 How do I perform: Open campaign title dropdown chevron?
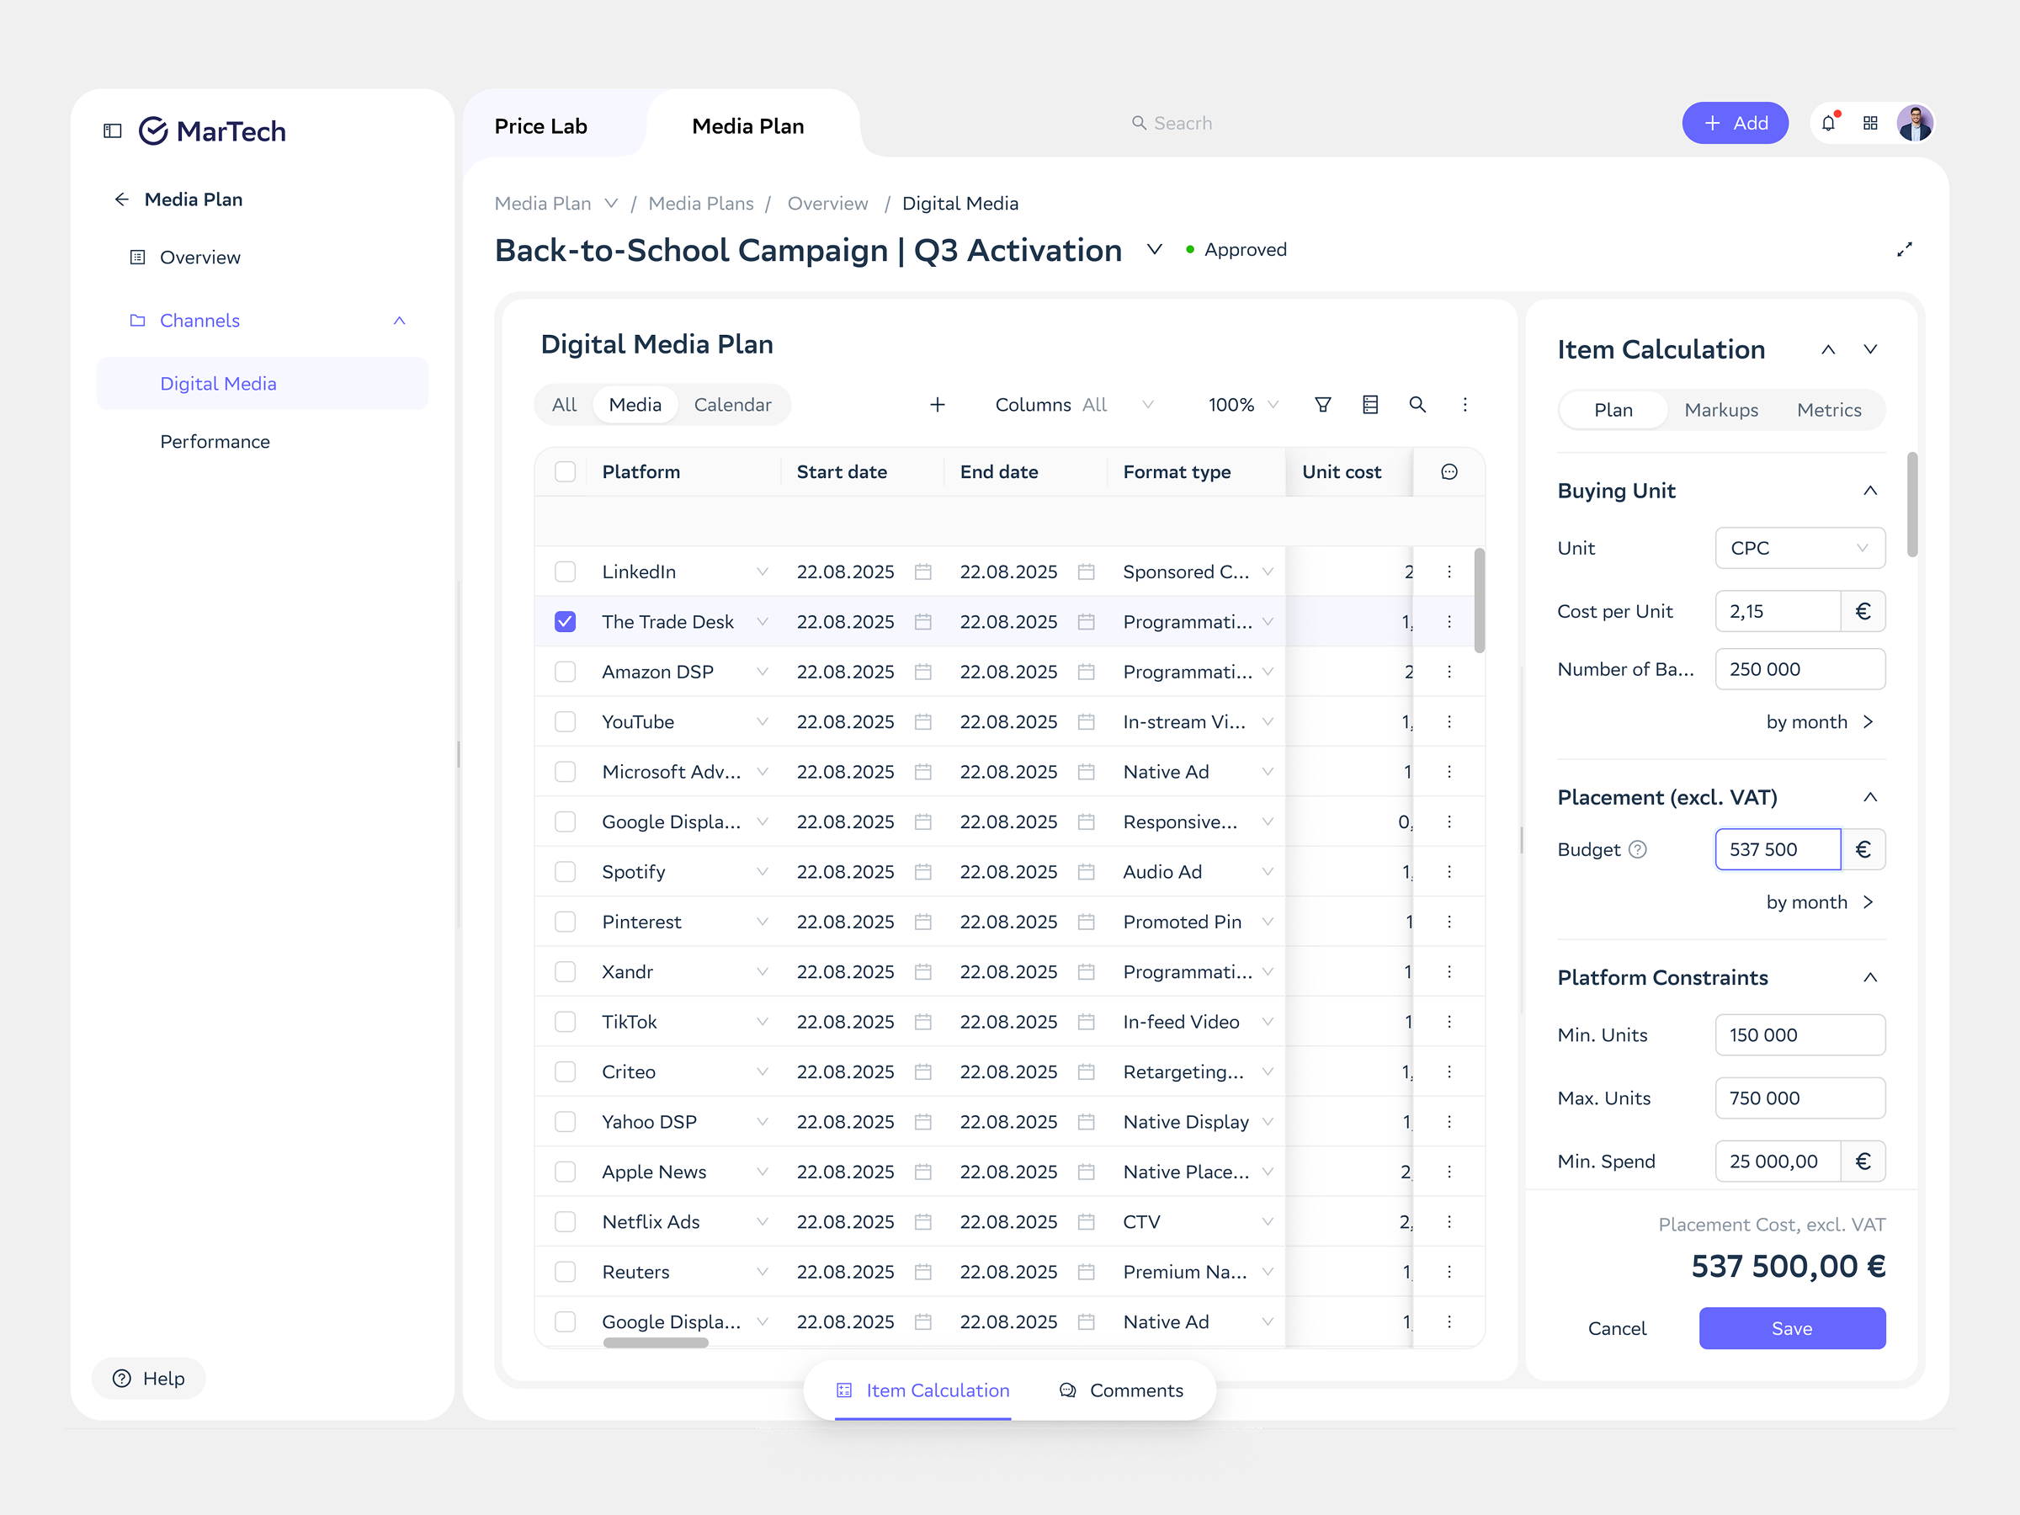point(1154,249)
